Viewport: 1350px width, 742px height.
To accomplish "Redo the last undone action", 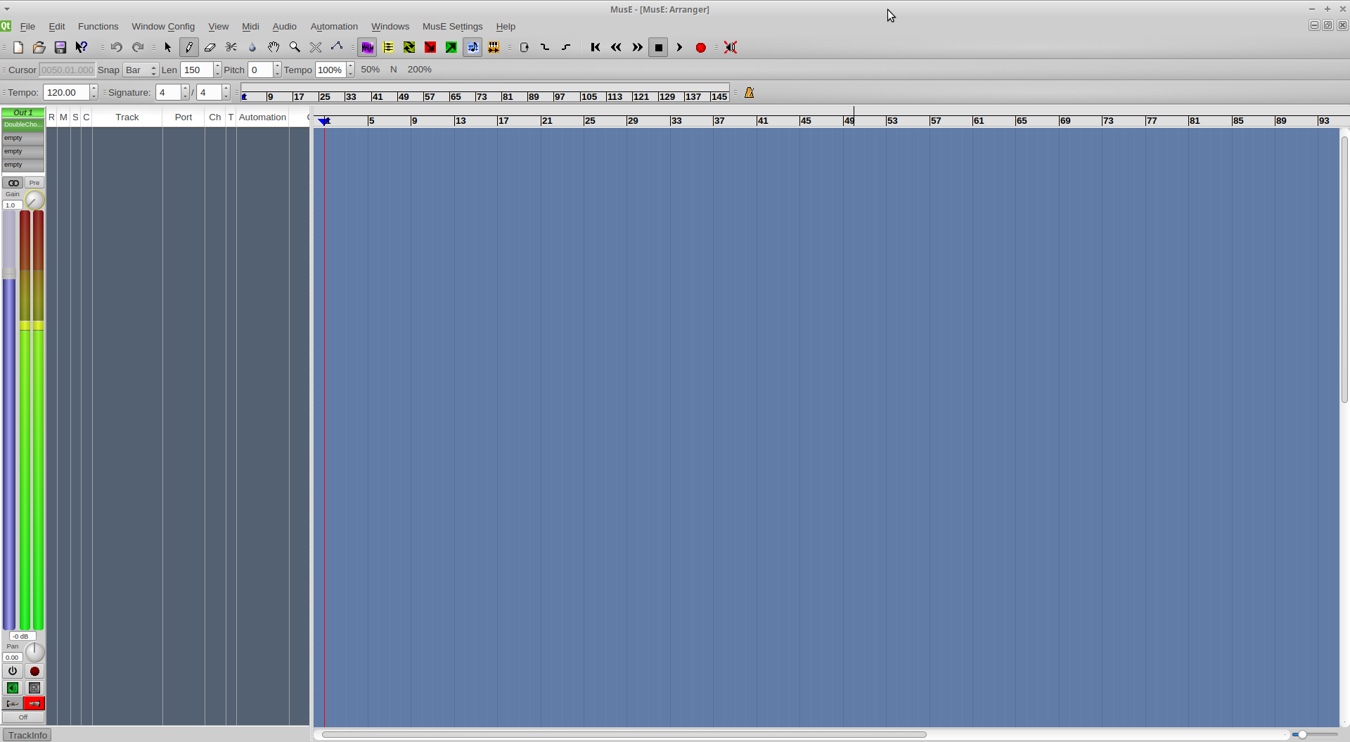I will click(138, 47).
